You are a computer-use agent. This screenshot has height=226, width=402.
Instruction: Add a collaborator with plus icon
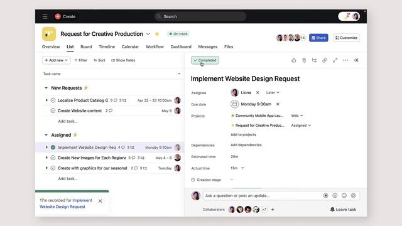pyautogui.click(x=273, y=209)
